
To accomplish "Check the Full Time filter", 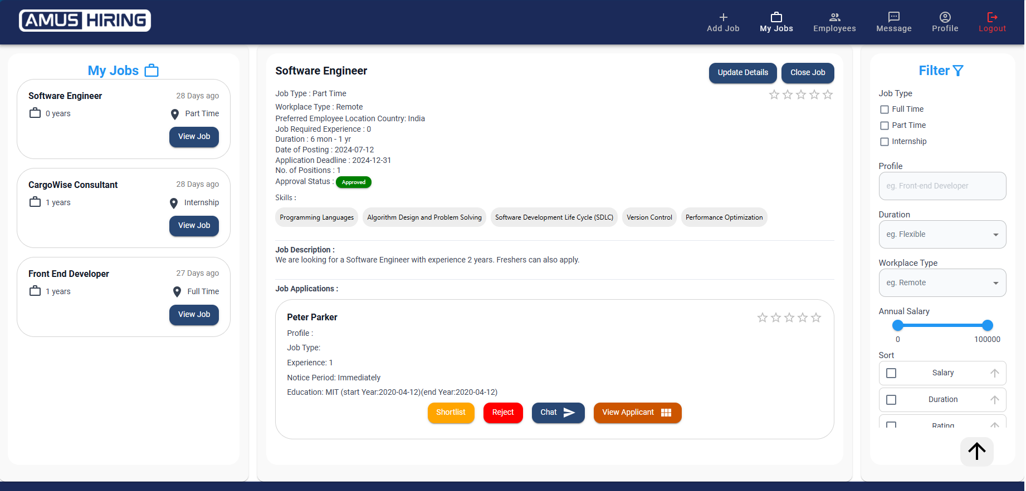I will [885, 110].
